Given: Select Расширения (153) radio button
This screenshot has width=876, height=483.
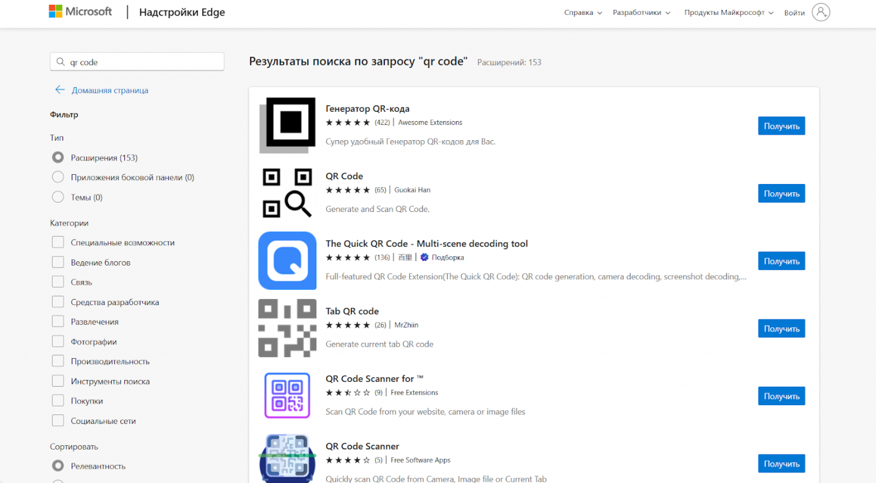Looking at the screenshot, I should click(x=58, y=157).
